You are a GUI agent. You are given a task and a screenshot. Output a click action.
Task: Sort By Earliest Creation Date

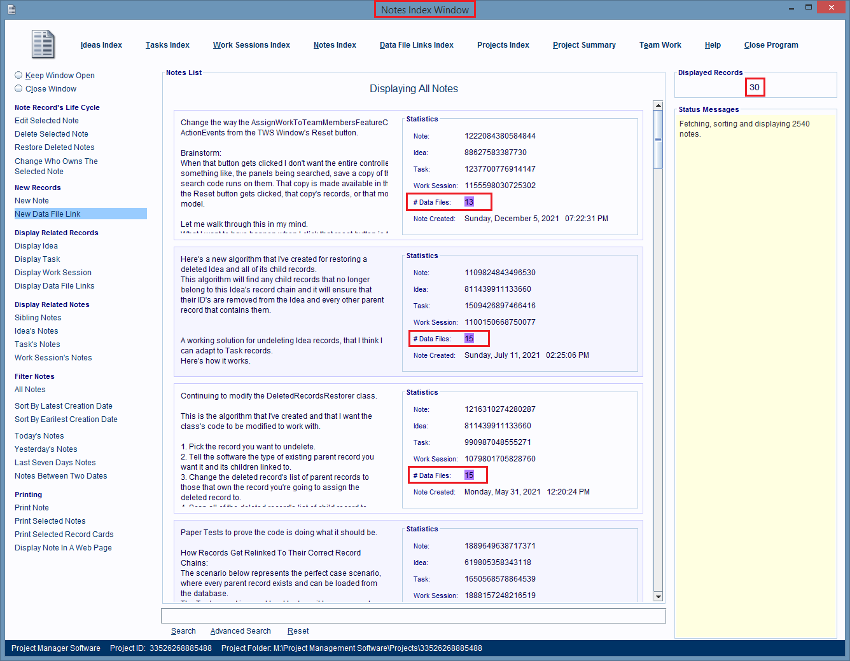click(66, 419)
